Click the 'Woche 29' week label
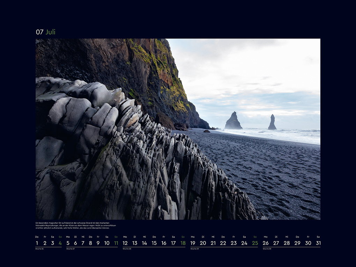The image size is (356, 267). pyautogui.click(x=195, y=249)
